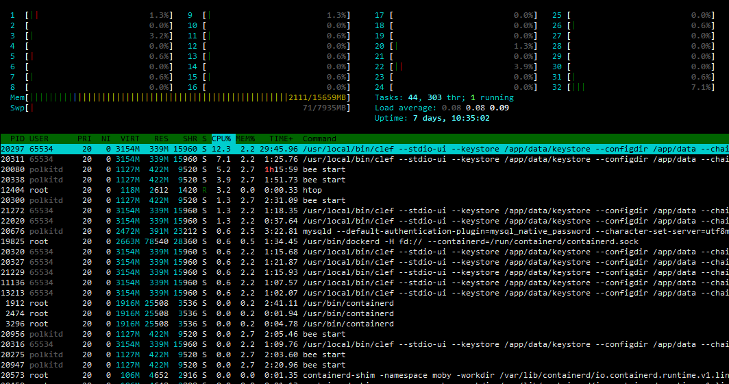Sort by the PID column header
729x384 pixels.
17,139
